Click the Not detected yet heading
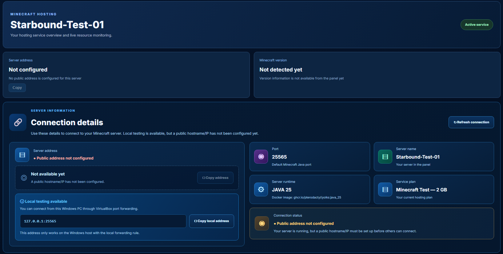 [x=281, y=70]
